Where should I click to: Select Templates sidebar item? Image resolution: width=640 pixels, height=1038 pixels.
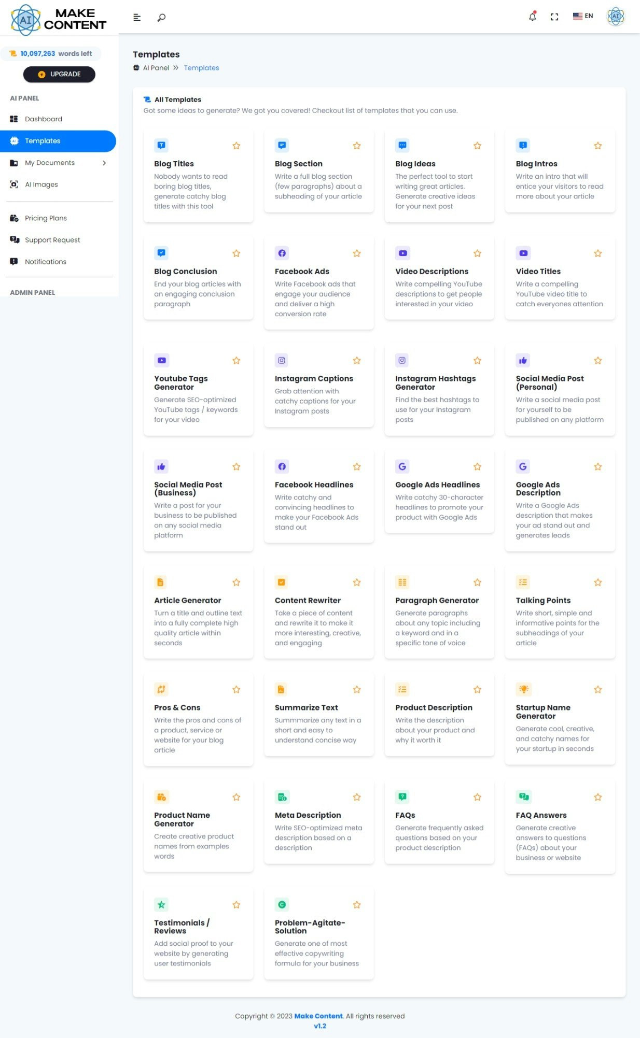click(x=58, y=141)
